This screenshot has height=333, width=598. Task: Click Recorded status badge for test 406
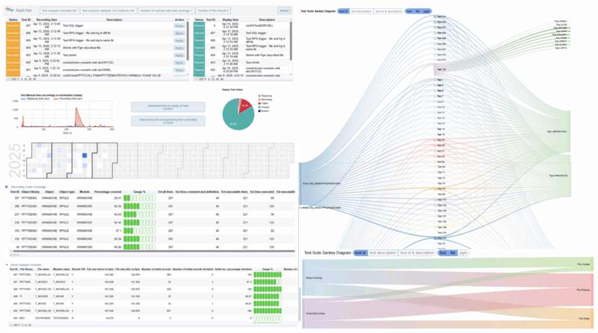13,33
